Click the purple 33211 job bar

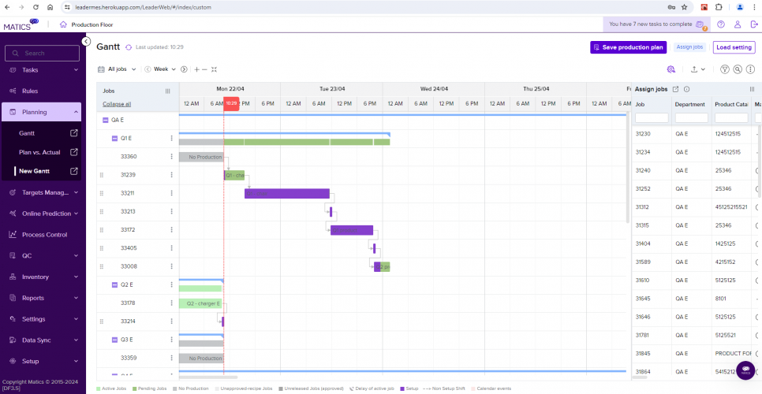[x=286, y=194]
